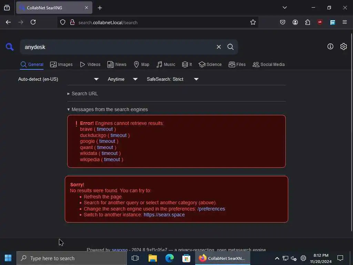
Task: Open the /preferences link
Action: coord(211,209)
